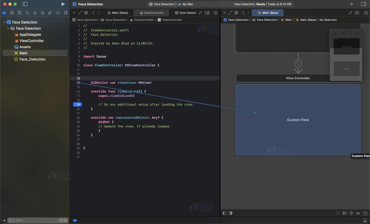Toggle canvas appearance light dark

click(x=230, y=213)
